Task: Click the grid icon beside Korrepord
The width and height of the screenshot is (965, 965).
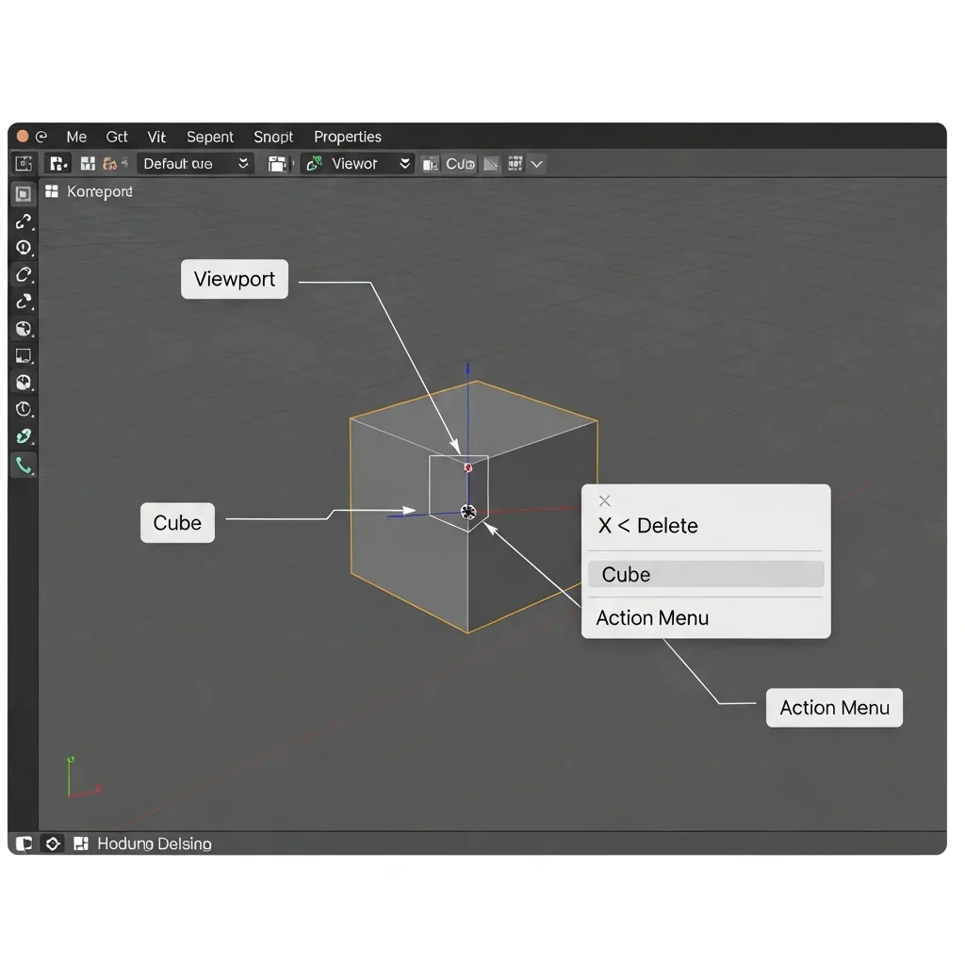Action: 53,191
